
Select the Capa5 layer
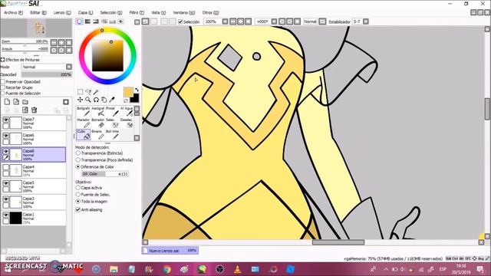coord(34,186)
